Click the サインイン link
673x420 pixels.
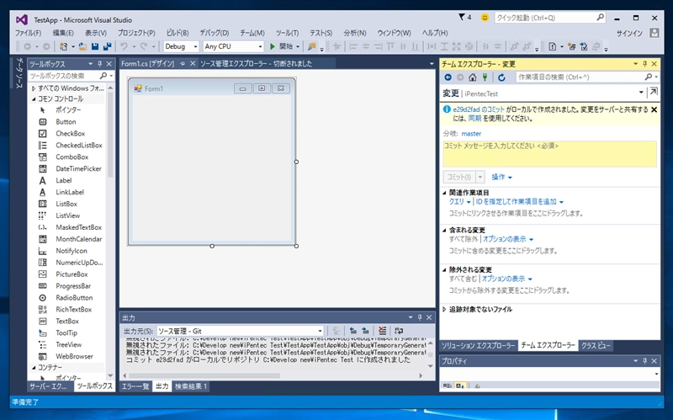click(x=629, y=33)
